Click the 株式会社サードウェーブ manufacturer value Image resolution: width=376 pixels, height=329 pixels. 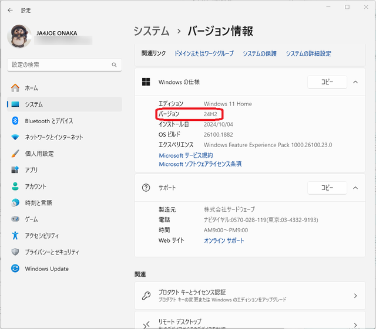pyautogui.click(x=229, y=209)
